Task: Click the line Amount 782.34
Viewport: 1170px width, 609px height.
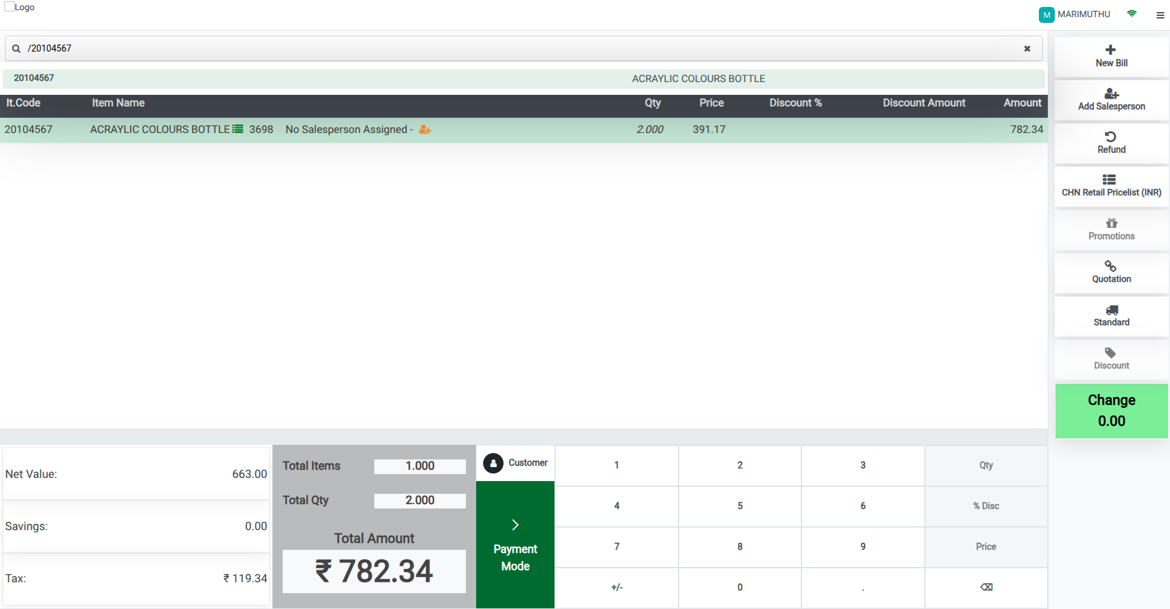Action: point(1027,130)
